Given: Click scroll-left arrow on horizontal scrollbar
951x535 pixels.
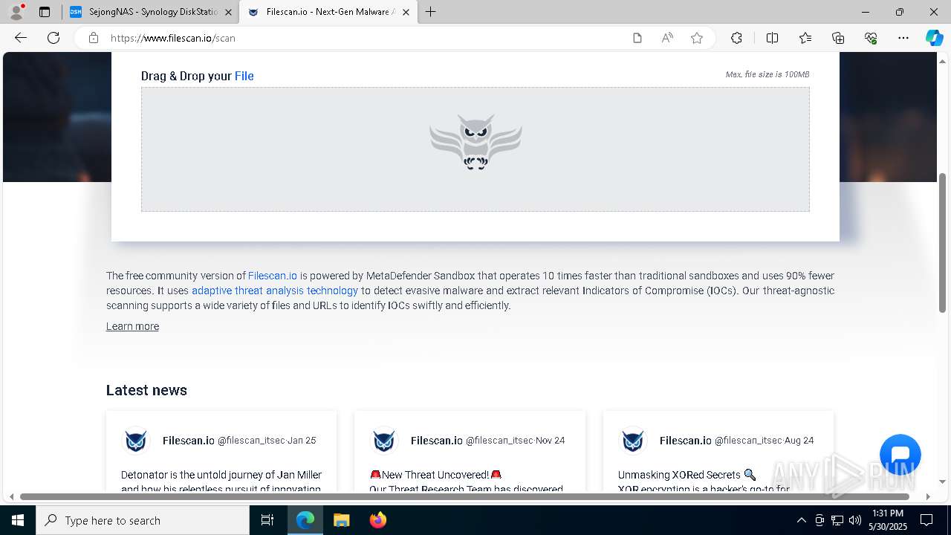Looking at the screenshot, I should pyautogui.click(x=10, y=496).
